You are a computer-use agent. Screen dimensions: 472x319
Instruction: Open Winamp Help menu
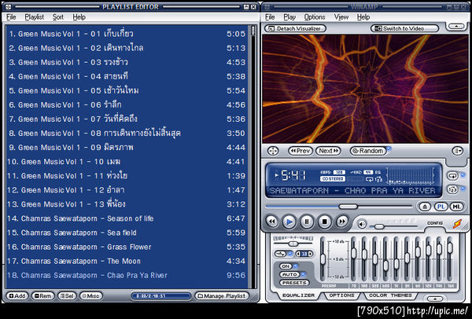pyautogui.click(x=363, y=17)
